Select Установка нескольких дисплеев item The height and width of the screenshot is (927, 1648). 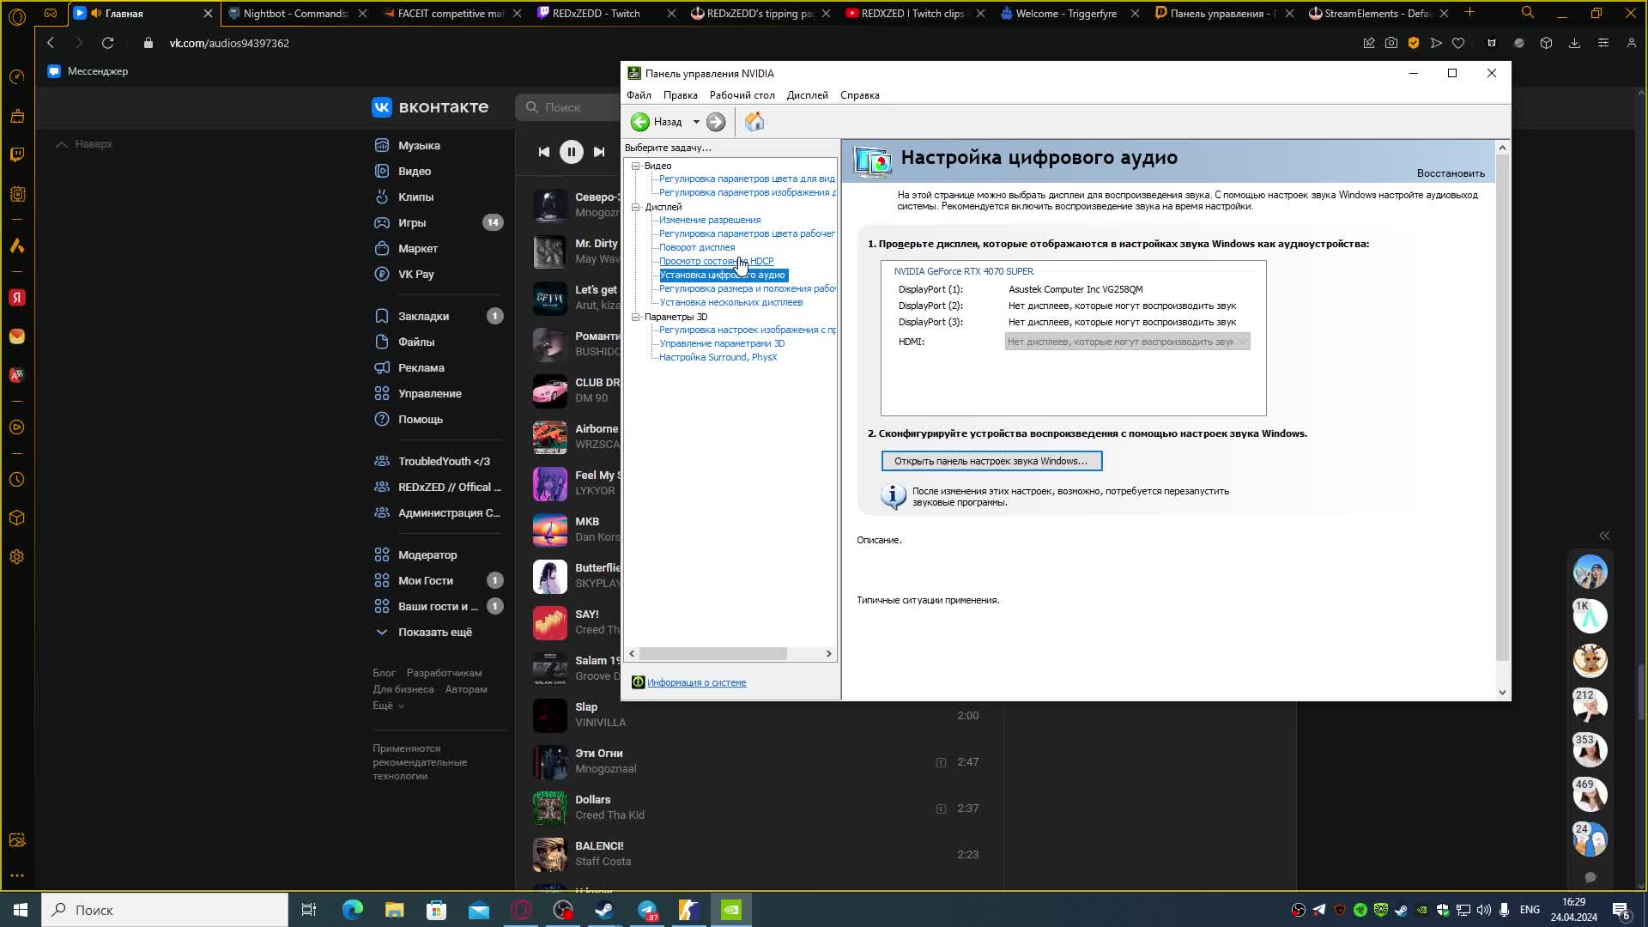(x=730, y=302)
